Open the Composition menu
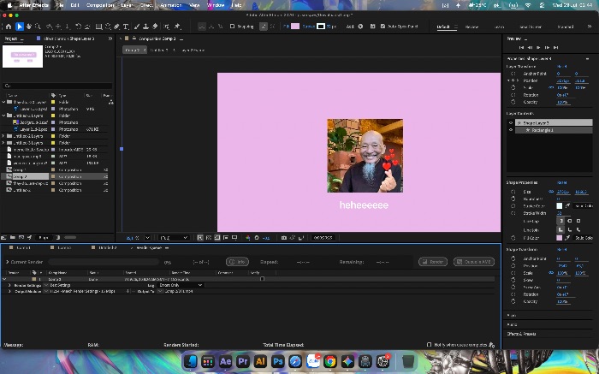This screenshot has height=374, width=599. [100, 5]
